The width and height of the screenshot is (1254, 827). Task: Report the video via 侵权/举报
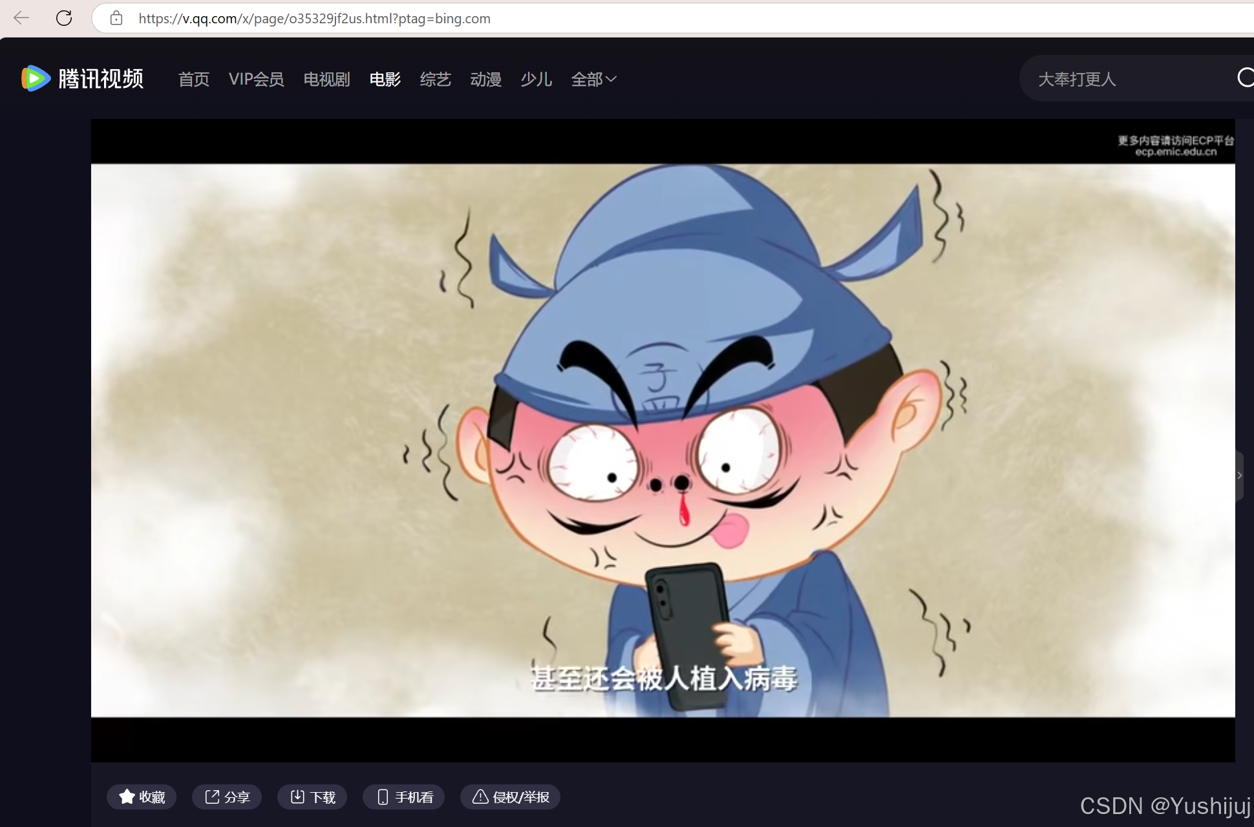click(x=511, y=797)
